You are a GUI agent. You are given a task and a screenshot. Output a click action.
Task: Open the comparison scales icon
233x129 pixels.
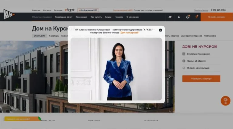(x=188, y=17)
